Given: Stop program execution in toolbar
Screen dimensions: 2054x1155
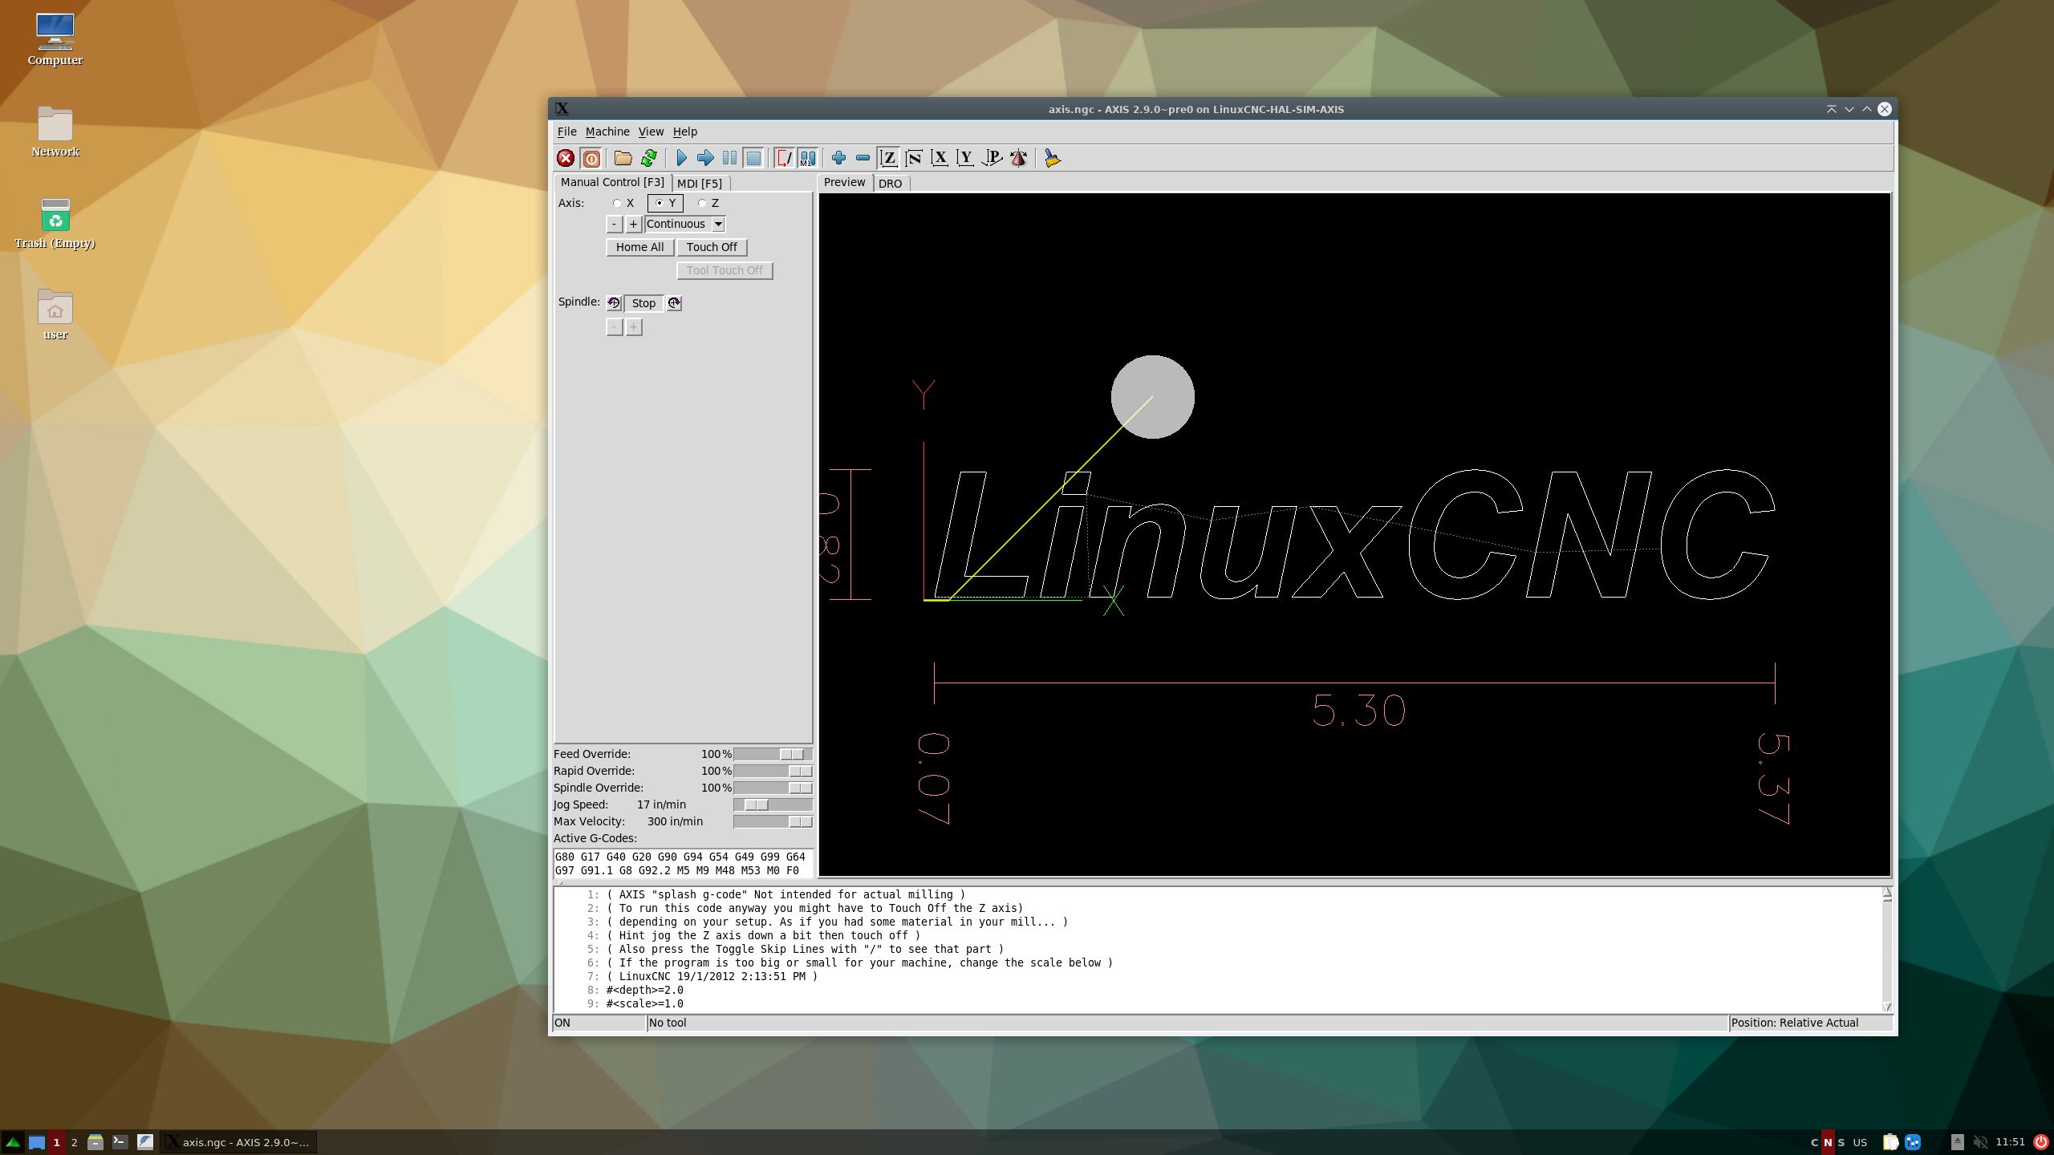Looking at the screenshot, I should point(753,158).
